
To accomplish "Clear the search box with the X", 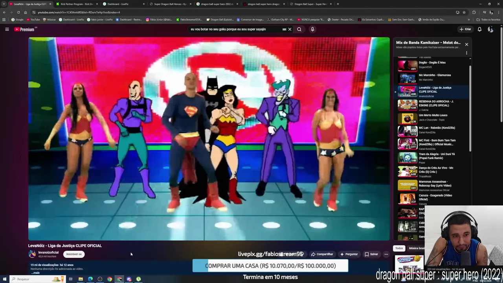I will [x=290, y=29].
